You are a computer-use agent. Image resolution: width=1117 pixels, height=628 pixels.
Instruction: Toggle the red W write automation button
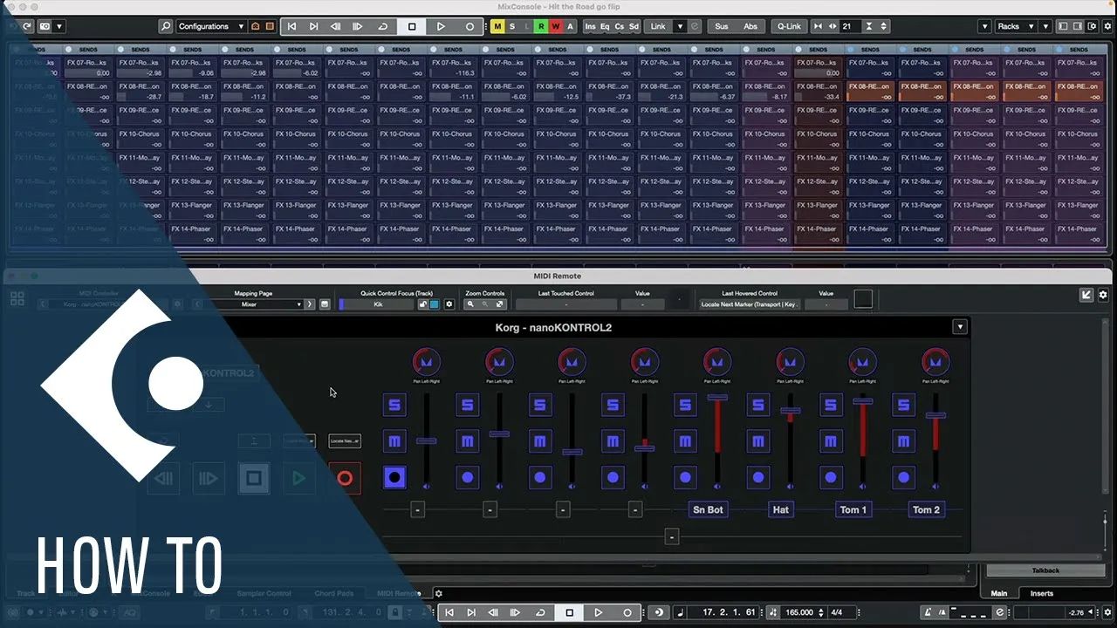[x=556, y=26]
